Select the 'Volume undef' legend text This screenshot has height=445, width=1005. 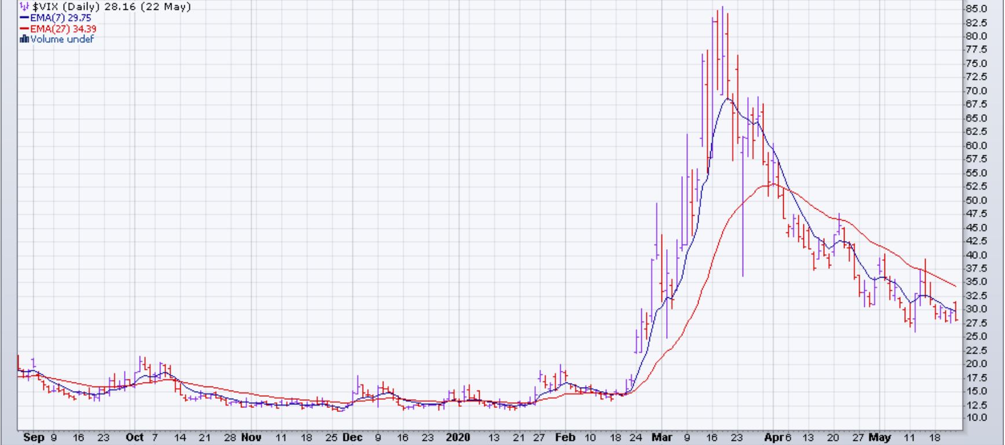point(61,39)
